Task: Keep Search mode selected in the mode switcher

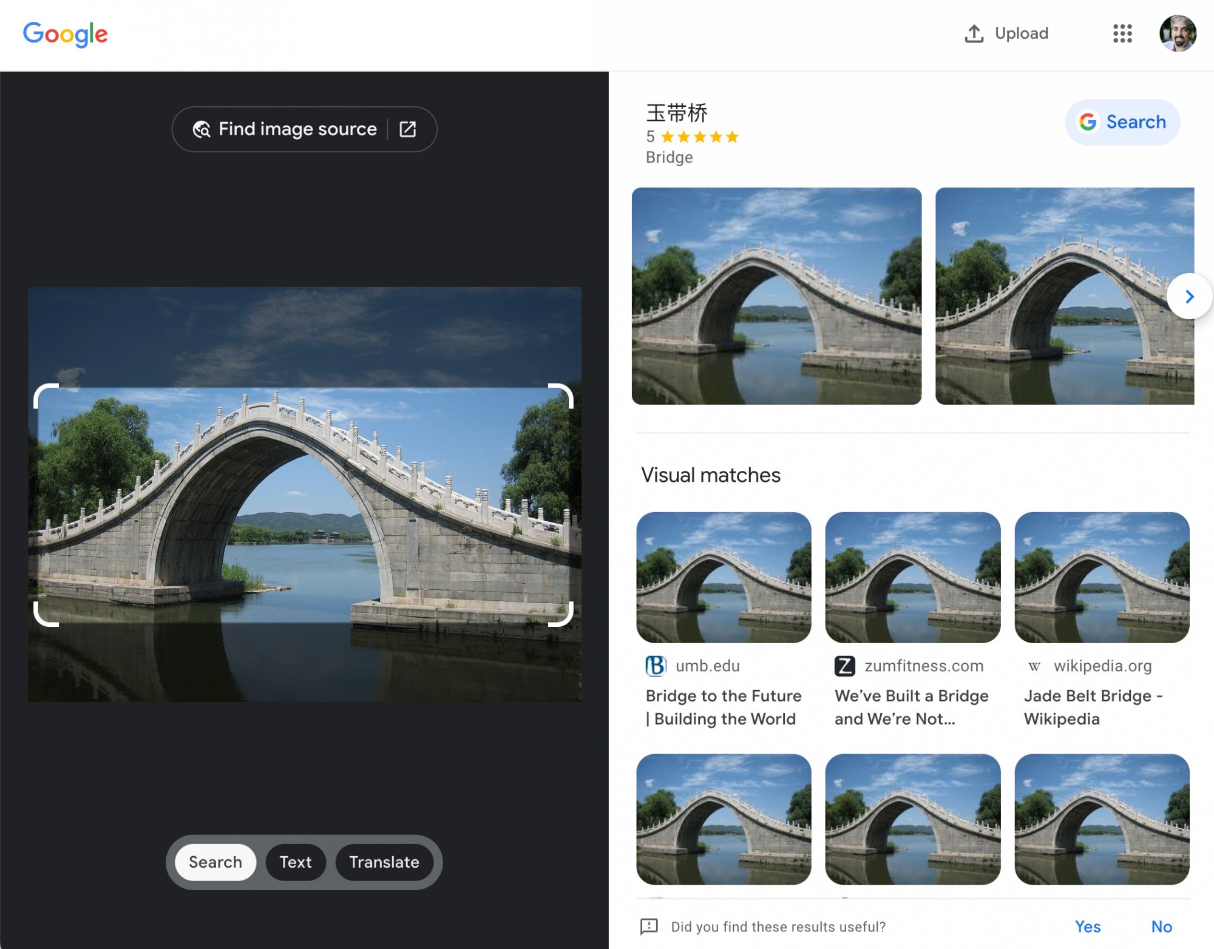Action: point(215,862)
